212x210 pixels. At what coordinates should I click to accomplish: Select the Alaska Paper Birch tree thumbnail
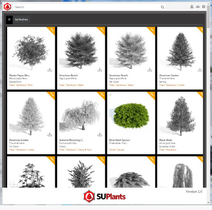pyautogui.click(x=30, y=51)
